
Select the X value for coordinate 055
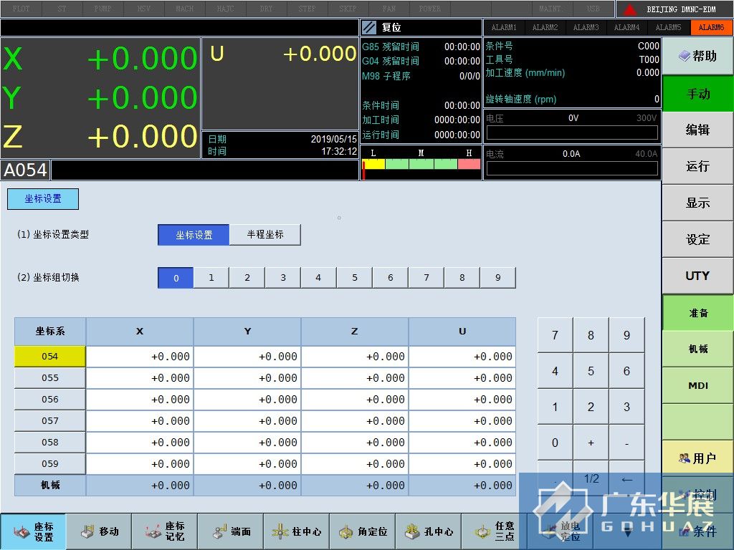[x=140, y=378]
